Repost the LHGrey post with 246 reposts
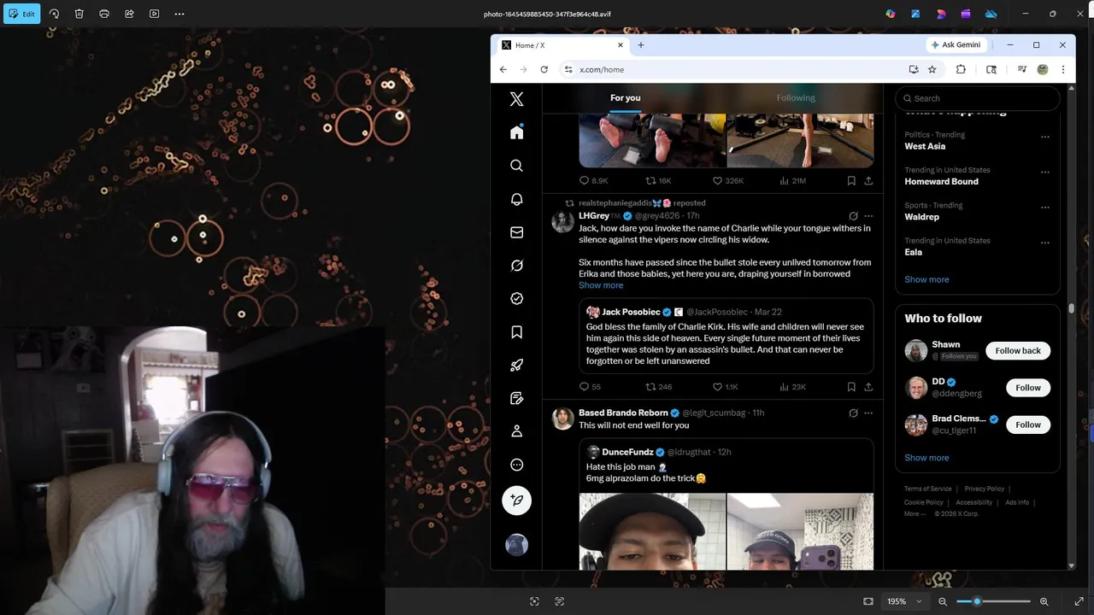Viewport: 1094px width, 615px height. click(658, 387)
